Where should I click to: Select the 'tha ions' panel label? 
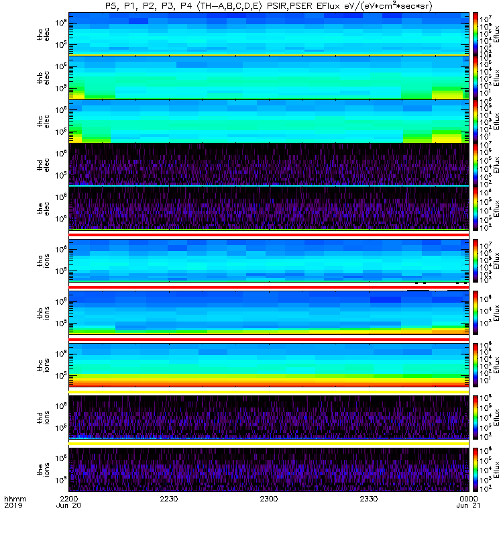click(x=43, y=260)
